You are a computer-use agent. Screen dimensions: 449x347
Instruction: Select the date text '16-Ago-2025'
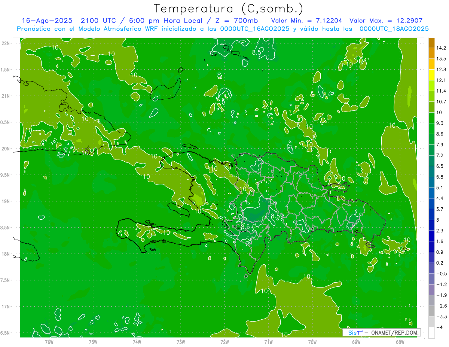click(x=47, y=21)
